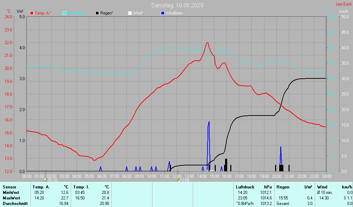The width and height of the screenshot is (353, 207).
Task: Click the Regen column header in table
Action: [x=283, y=187]
